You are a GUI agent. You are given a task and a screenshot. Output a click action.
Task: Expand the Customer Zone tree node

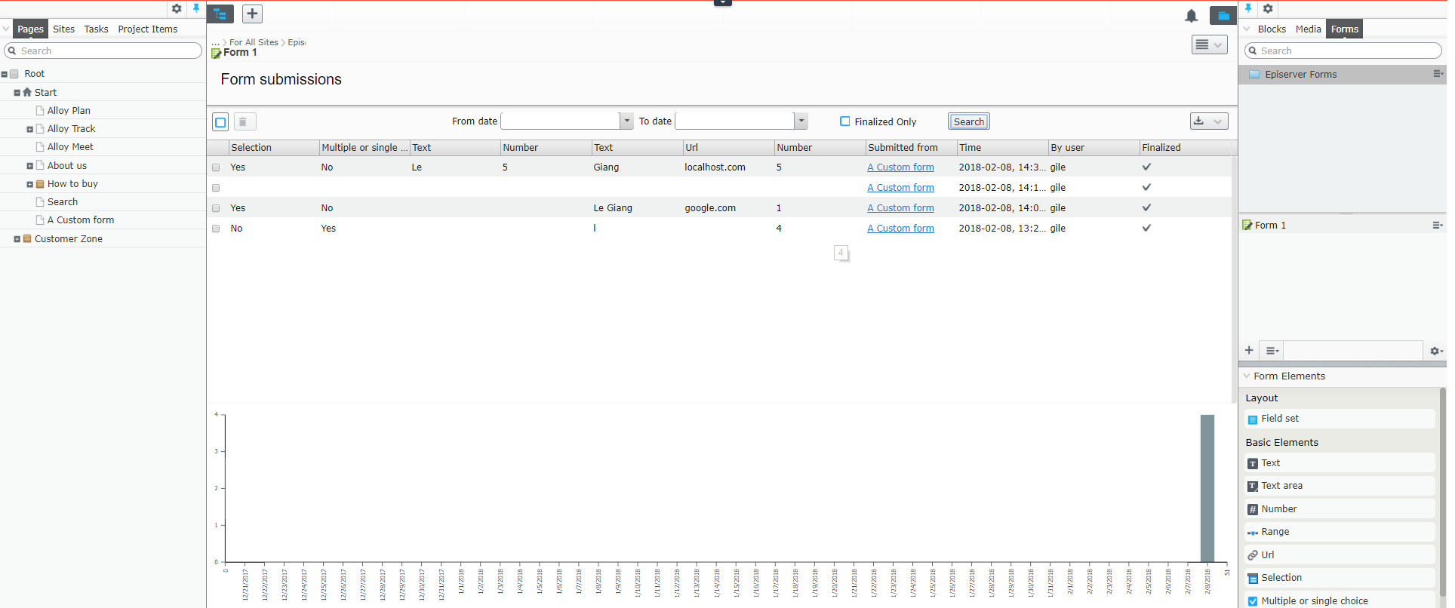click(17, 239)
